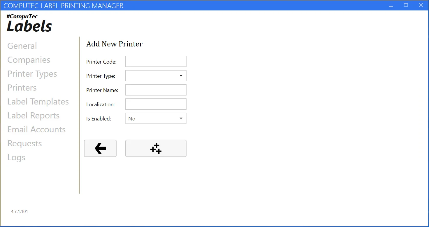
Task: Expand the Is Enabled dropdown
Action: click(x=156, y=118)
